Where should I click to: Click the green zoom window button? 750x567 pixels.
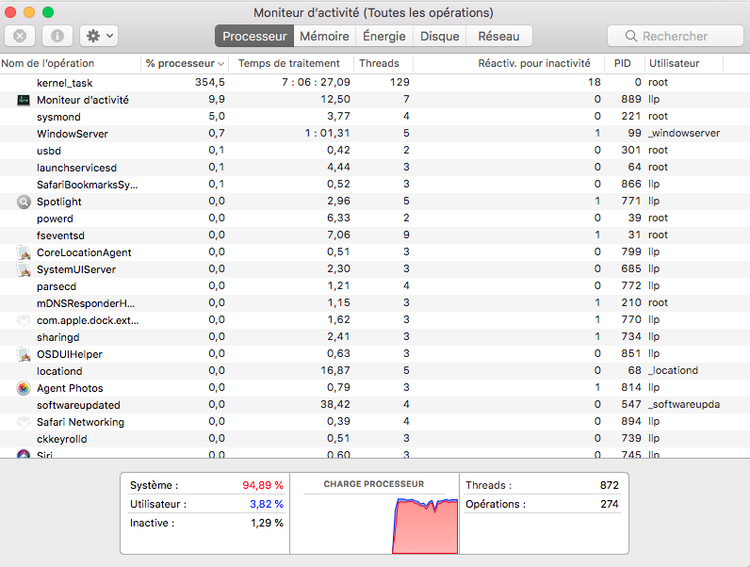[48, 12]
